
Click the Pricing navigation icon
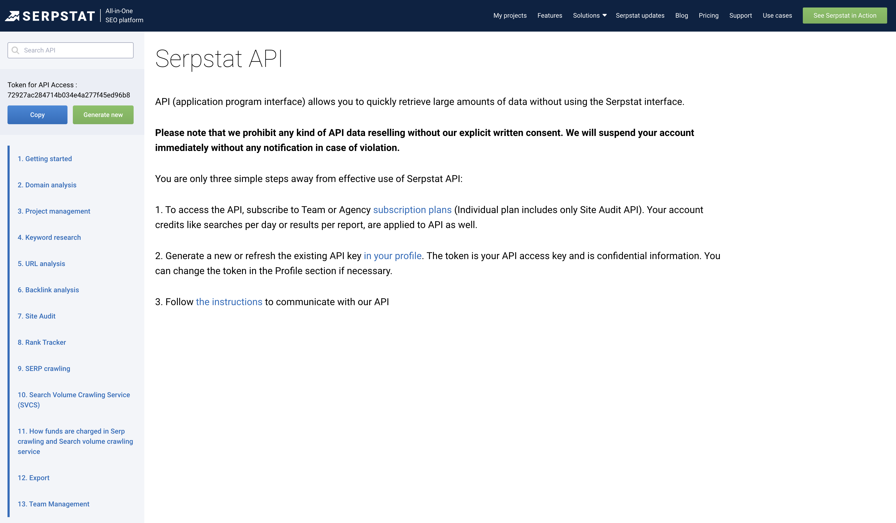point(708,16)
